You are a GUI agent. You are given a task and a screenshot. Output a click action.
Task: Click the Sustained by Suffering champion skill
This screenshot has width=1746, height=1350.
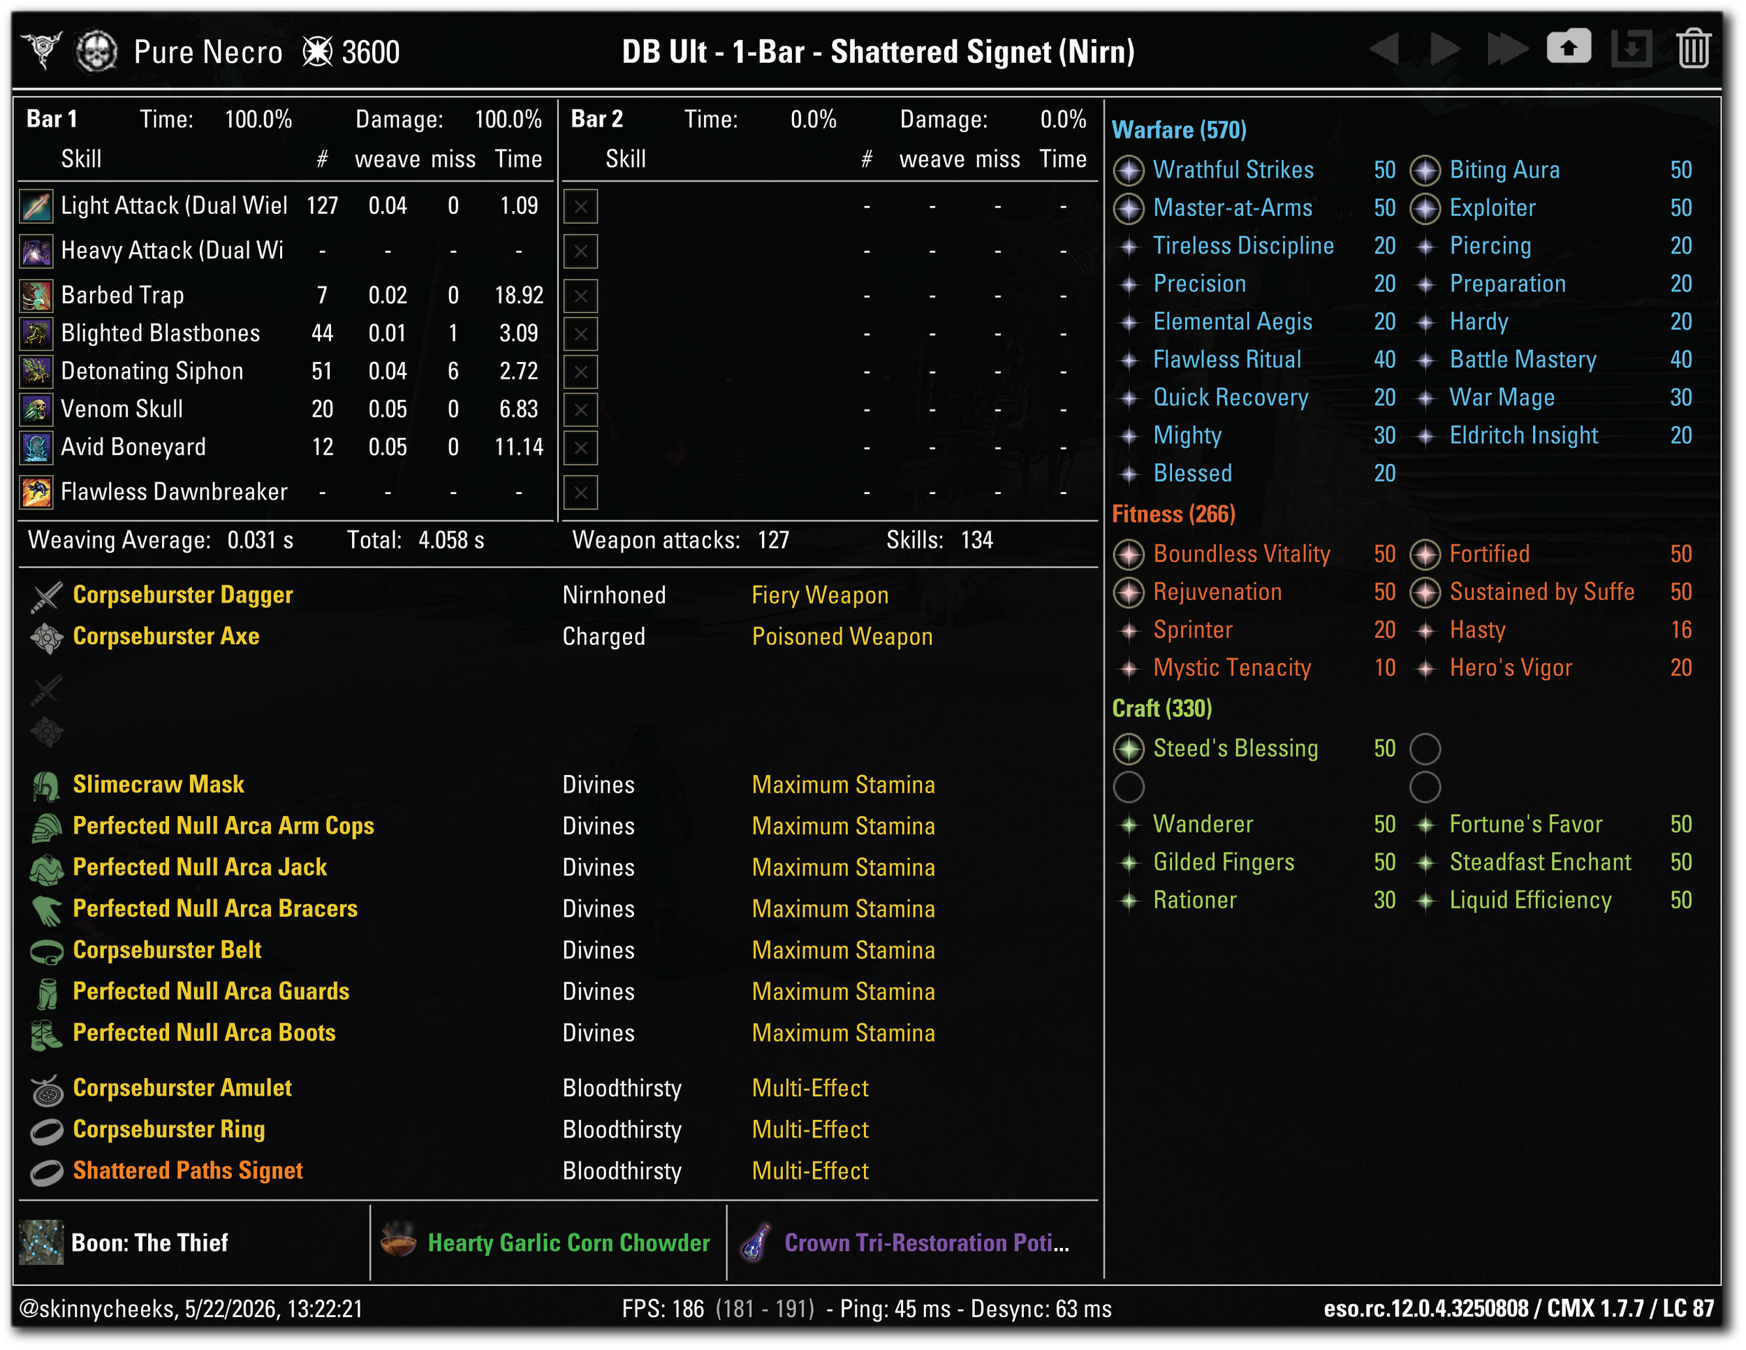pos(1542,592)
